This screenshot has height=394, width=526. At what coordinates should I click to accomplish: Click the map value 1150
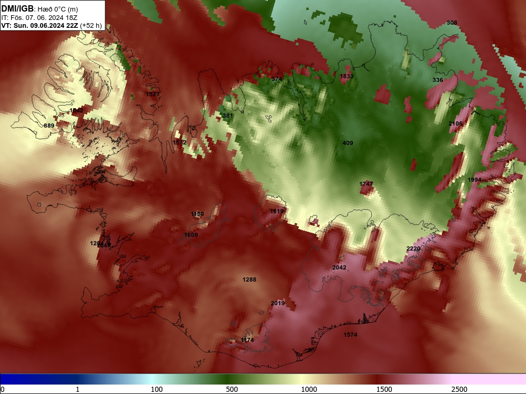coord(197,214)
